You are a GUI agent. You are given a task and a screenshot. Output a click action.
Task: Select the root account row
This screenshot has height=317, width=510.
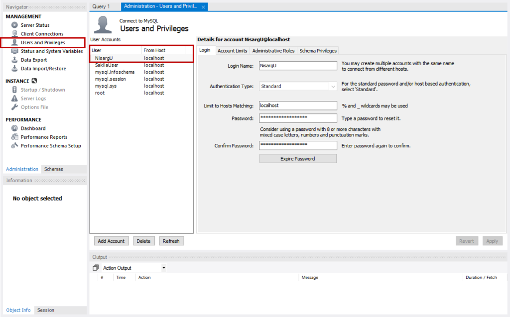point(141,93)
